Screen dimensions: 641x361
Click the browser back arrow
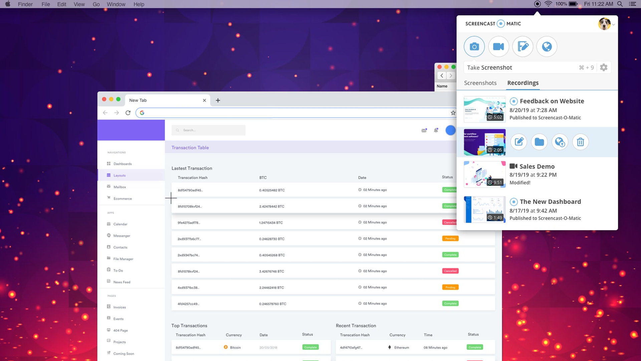coord(105,113)
